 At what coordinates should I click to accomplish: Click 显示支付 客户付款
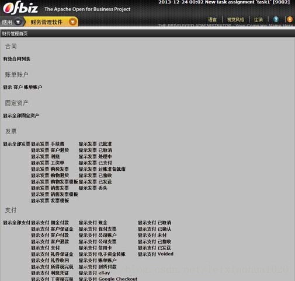click(50, 235)
